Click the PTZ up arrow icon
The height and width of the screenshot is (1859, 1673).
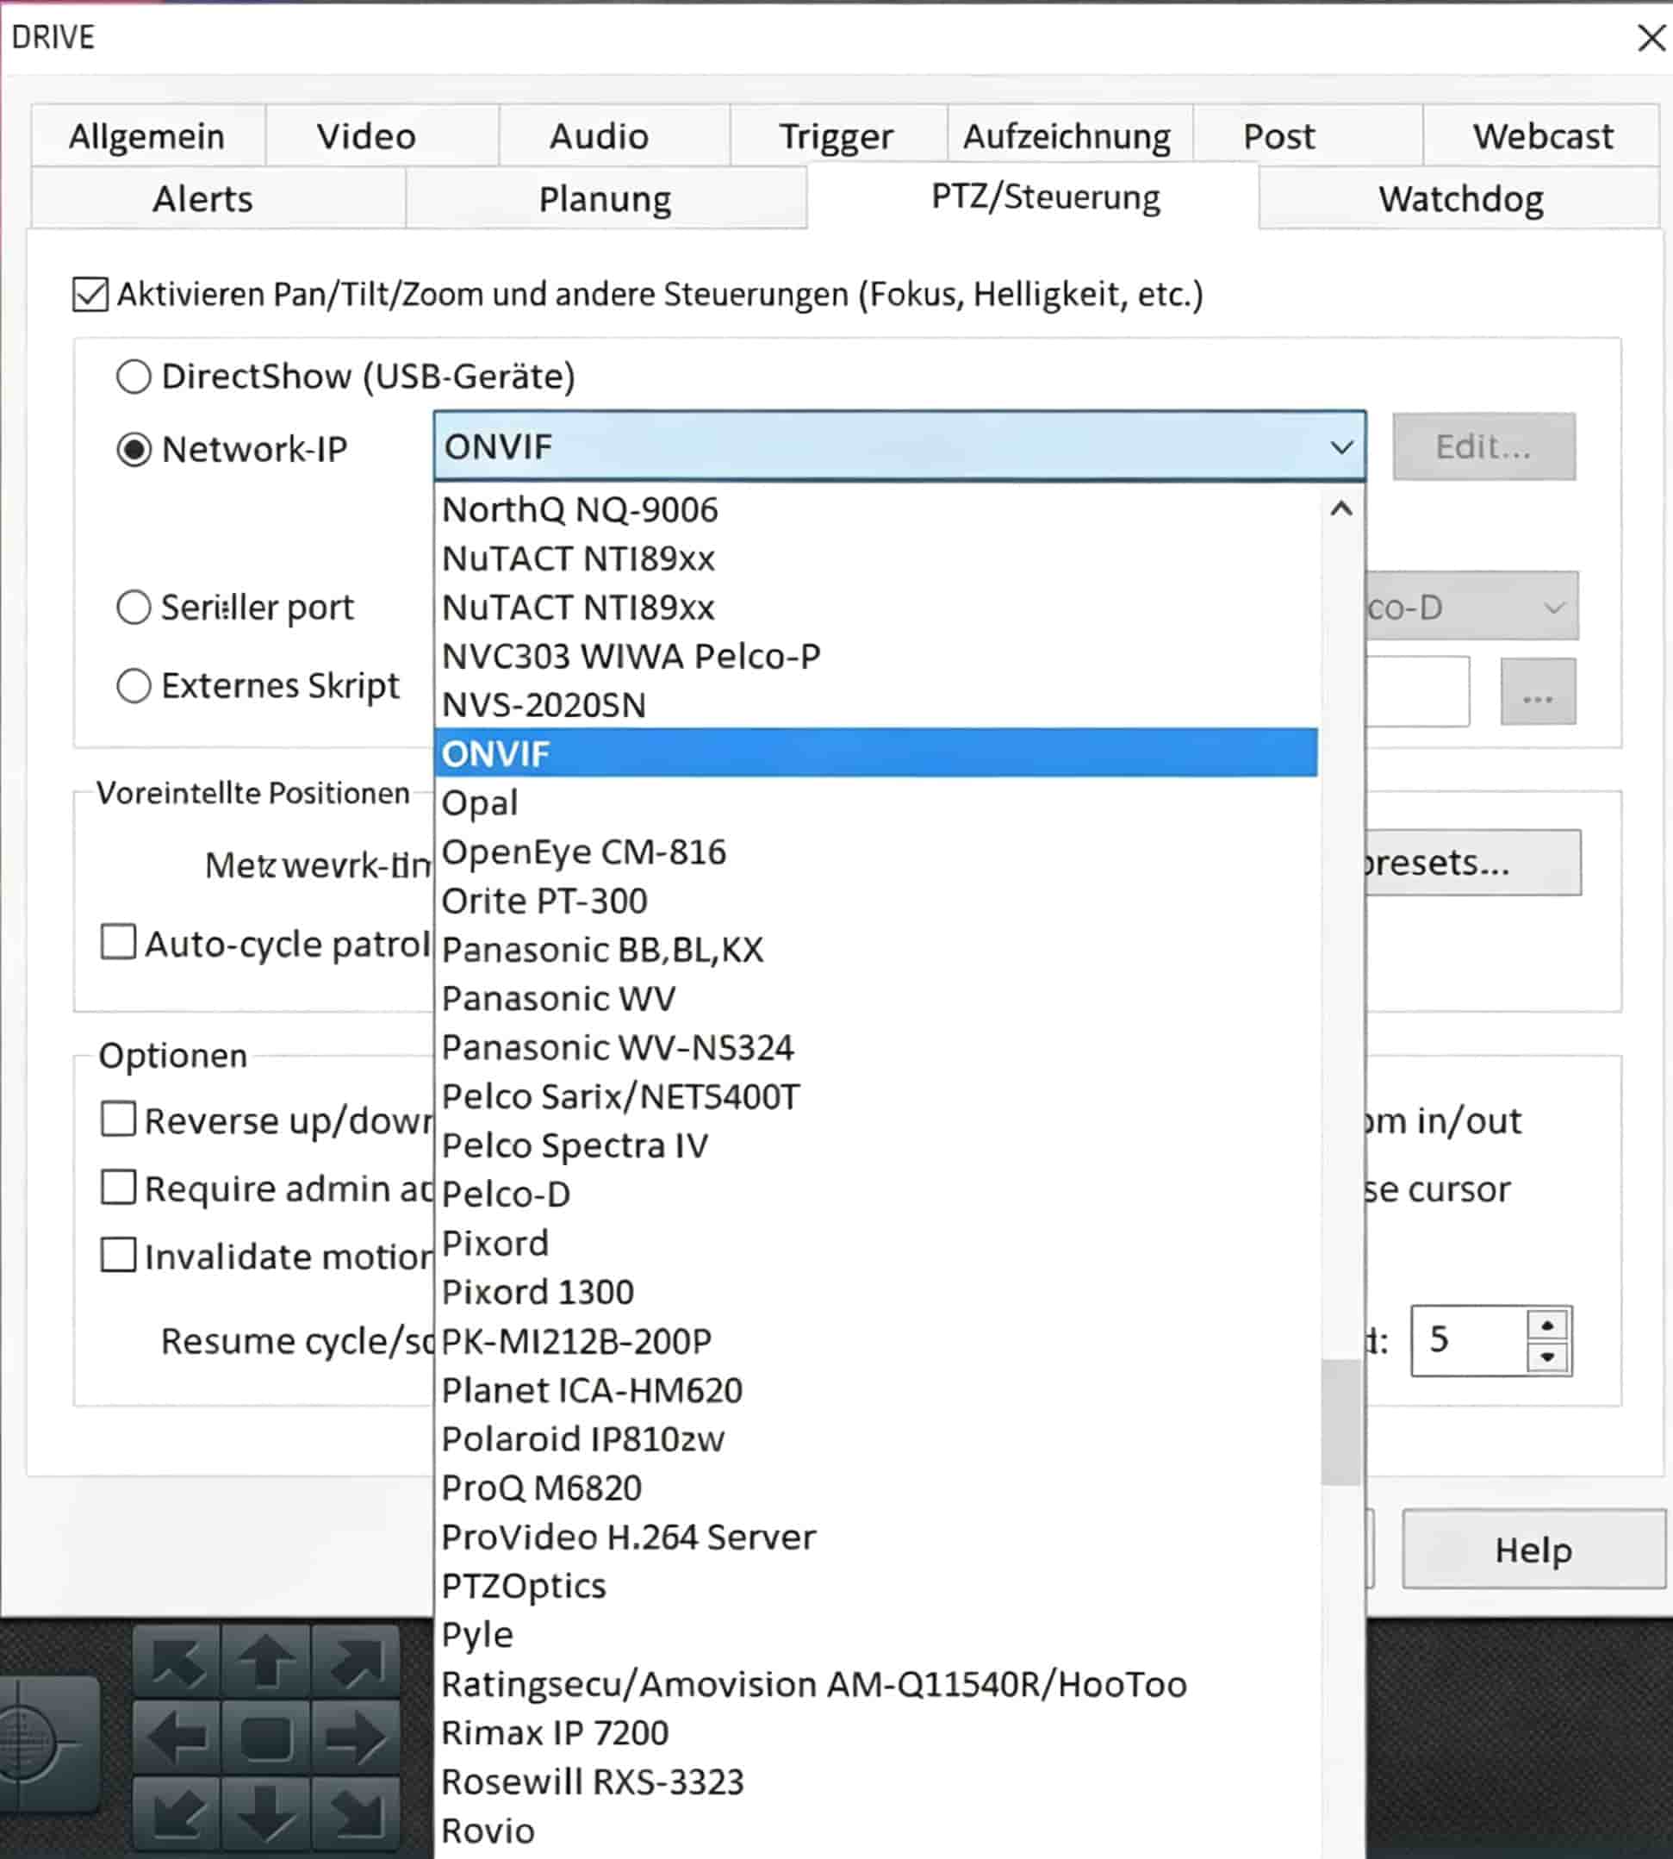click(x=265, y=1661)
